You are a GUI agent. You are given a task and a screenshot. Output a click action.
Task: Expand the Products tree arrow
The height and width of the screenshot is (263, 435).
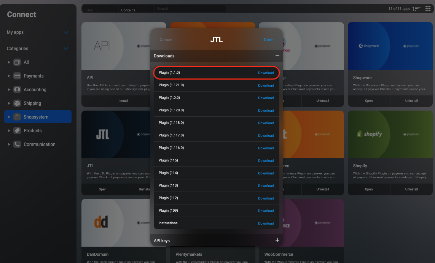pos(9,130)
